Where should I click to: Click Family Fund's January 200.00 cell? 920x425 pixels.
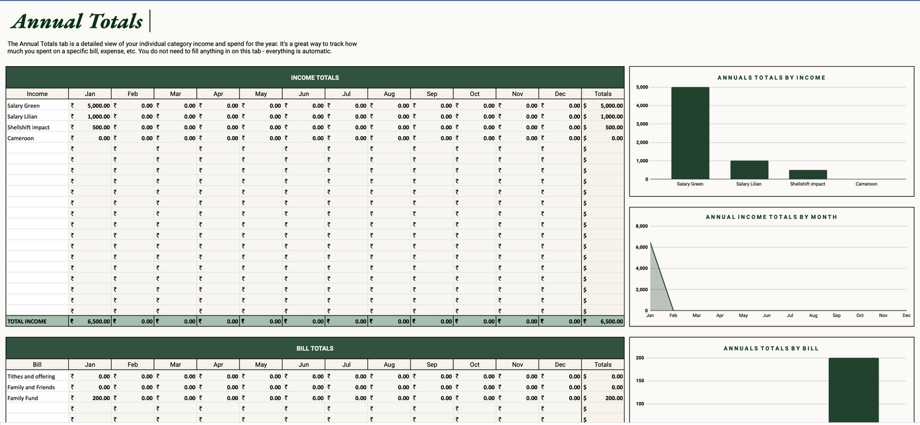(90, 398)
